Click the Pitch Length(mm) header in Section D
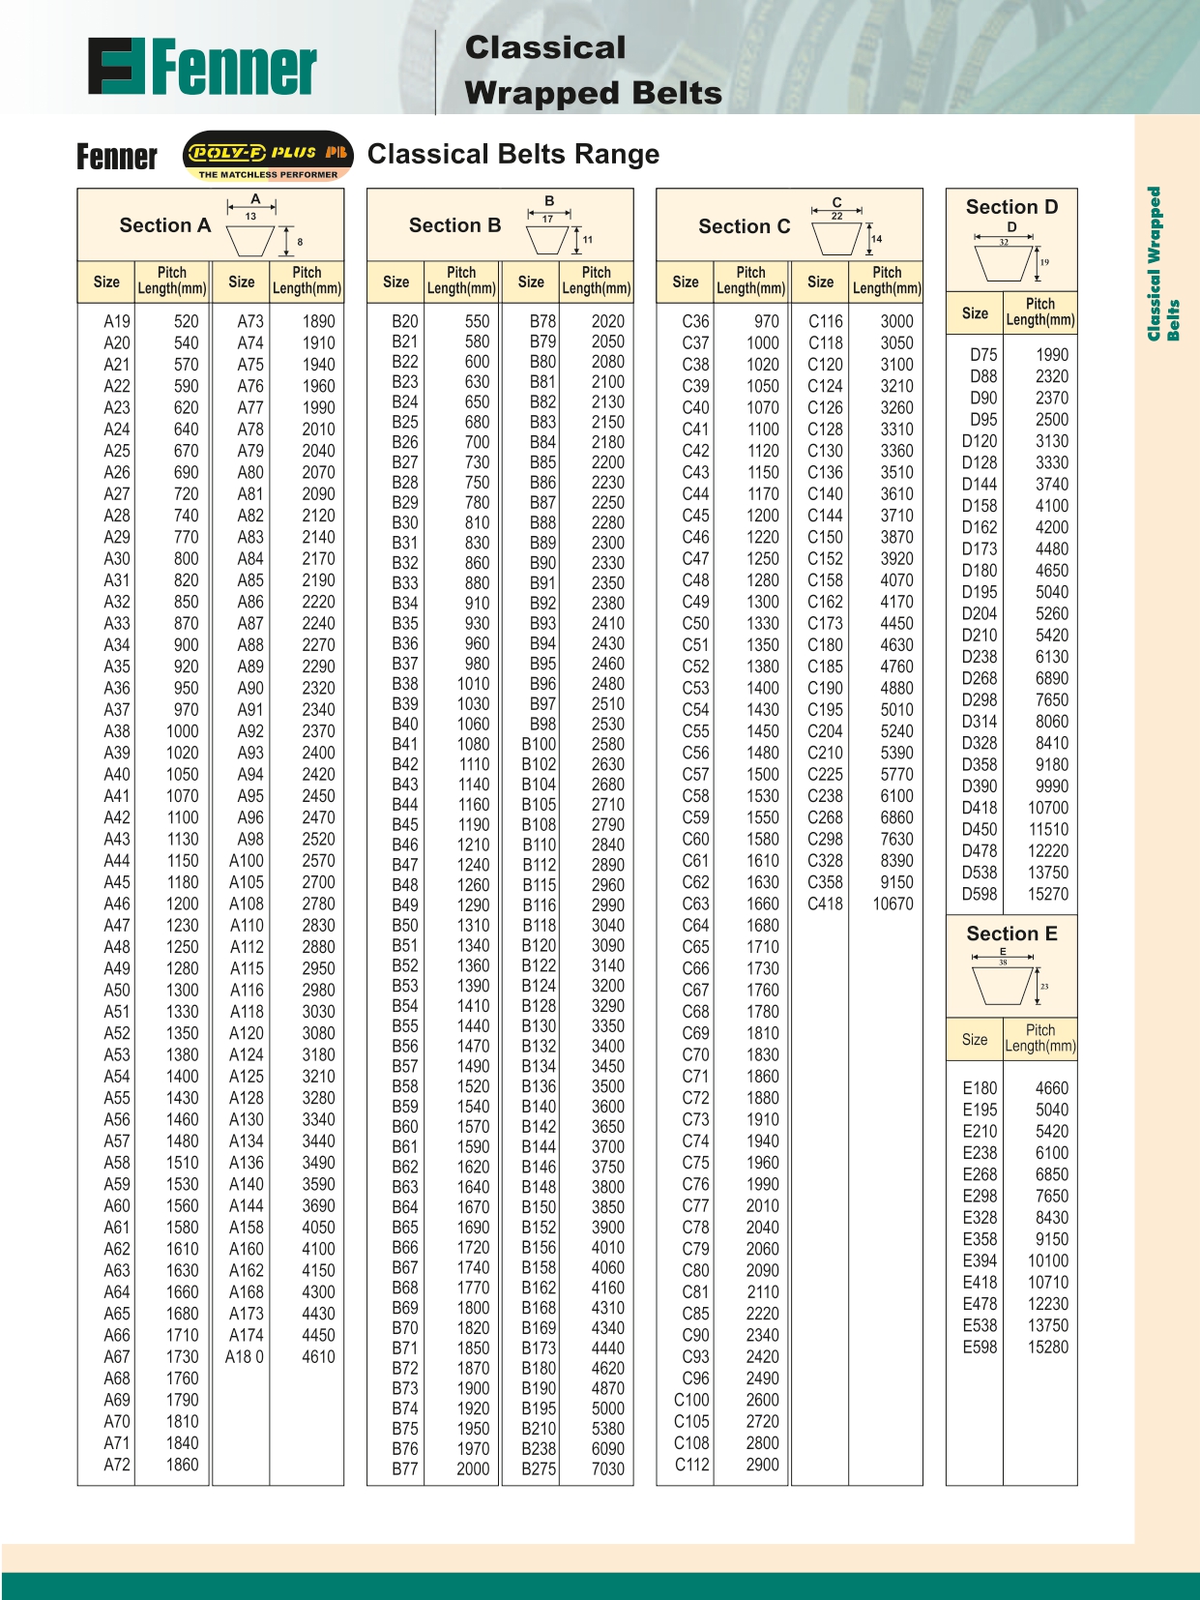Screen dimensions: 1200x1600 point(1039,312)
